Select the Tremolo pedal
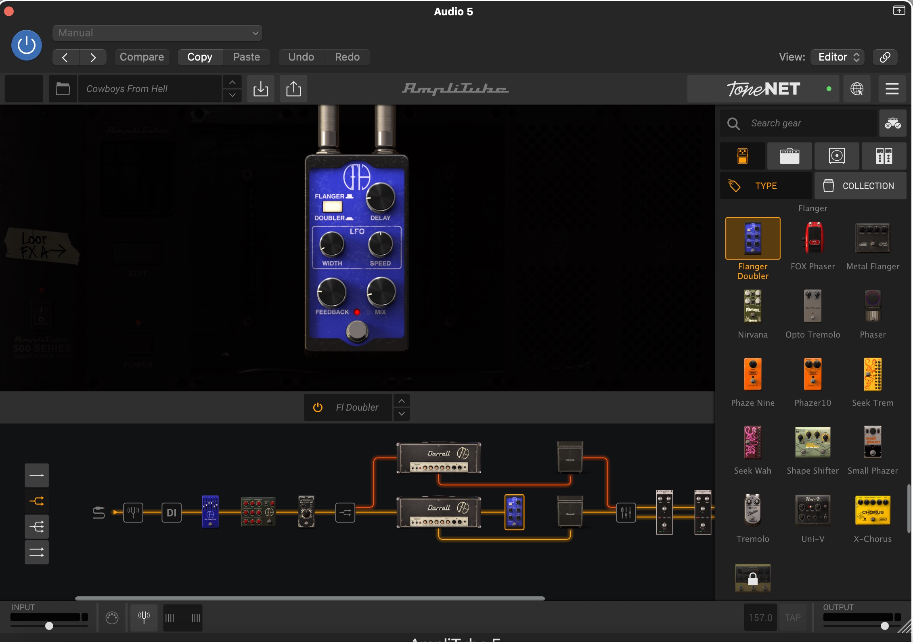Viewport: 913px width, 642px height. tap(753, 510)
